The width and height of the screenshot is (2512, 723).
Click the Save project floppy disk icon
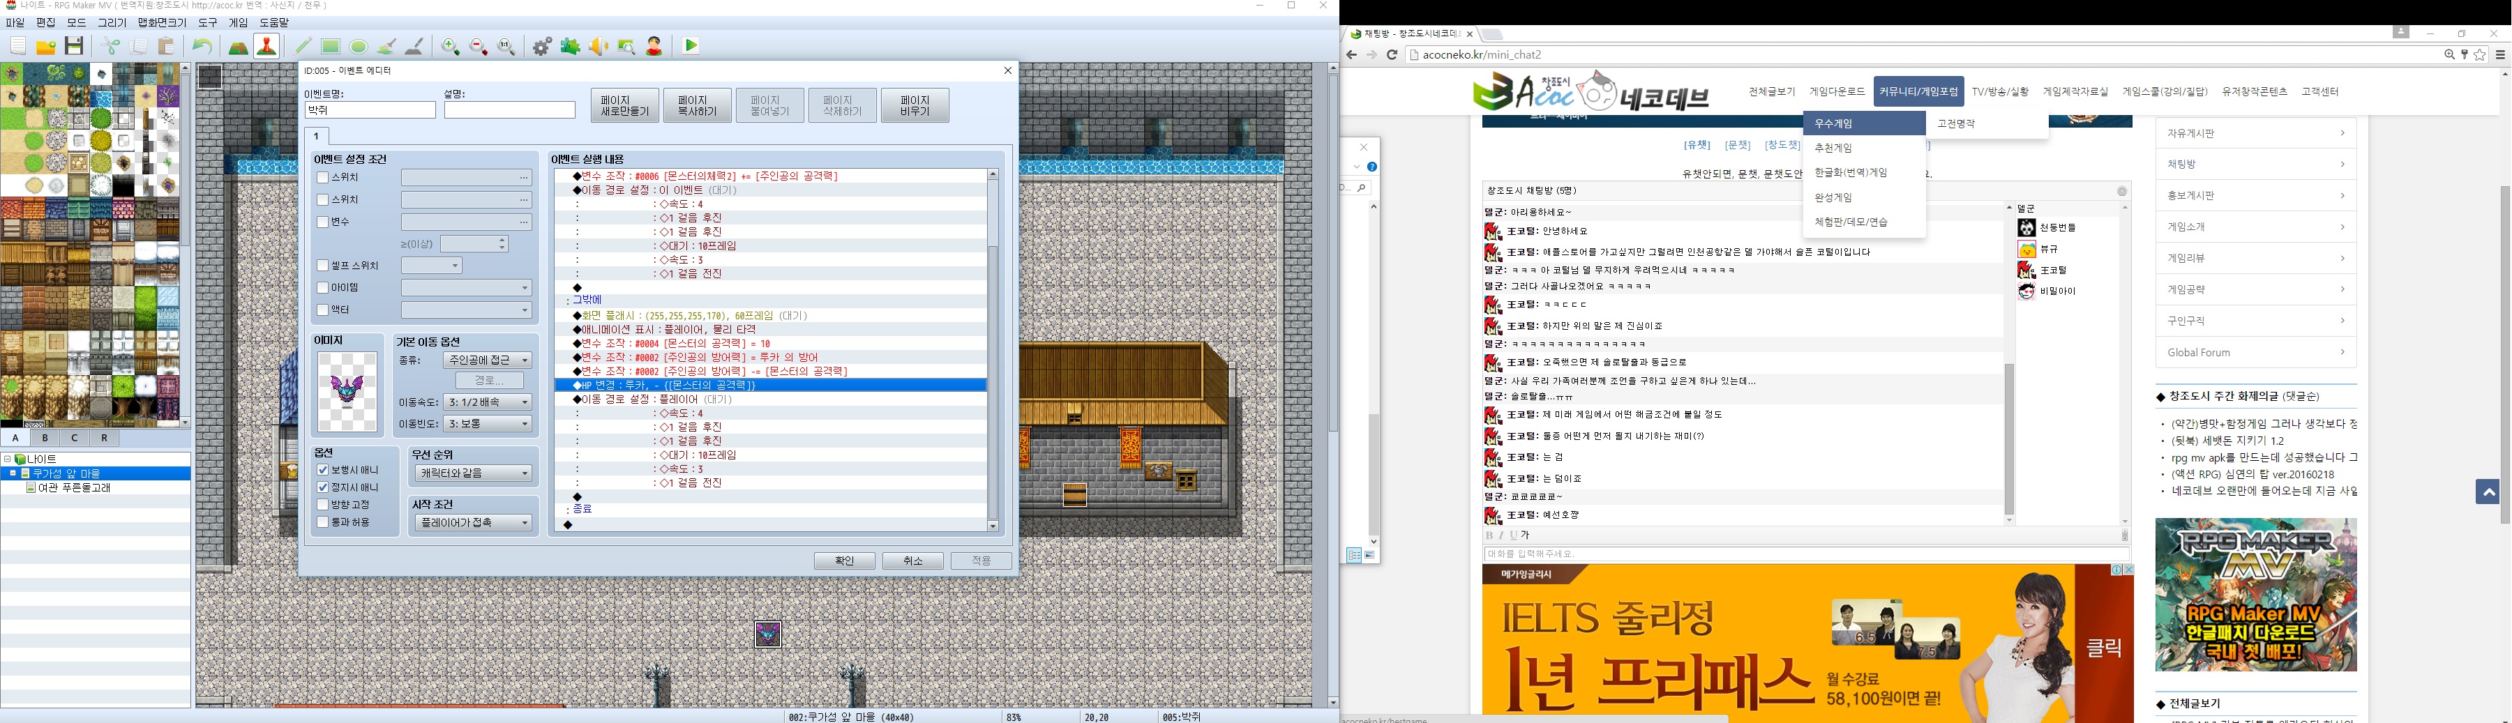coord(74,46)
